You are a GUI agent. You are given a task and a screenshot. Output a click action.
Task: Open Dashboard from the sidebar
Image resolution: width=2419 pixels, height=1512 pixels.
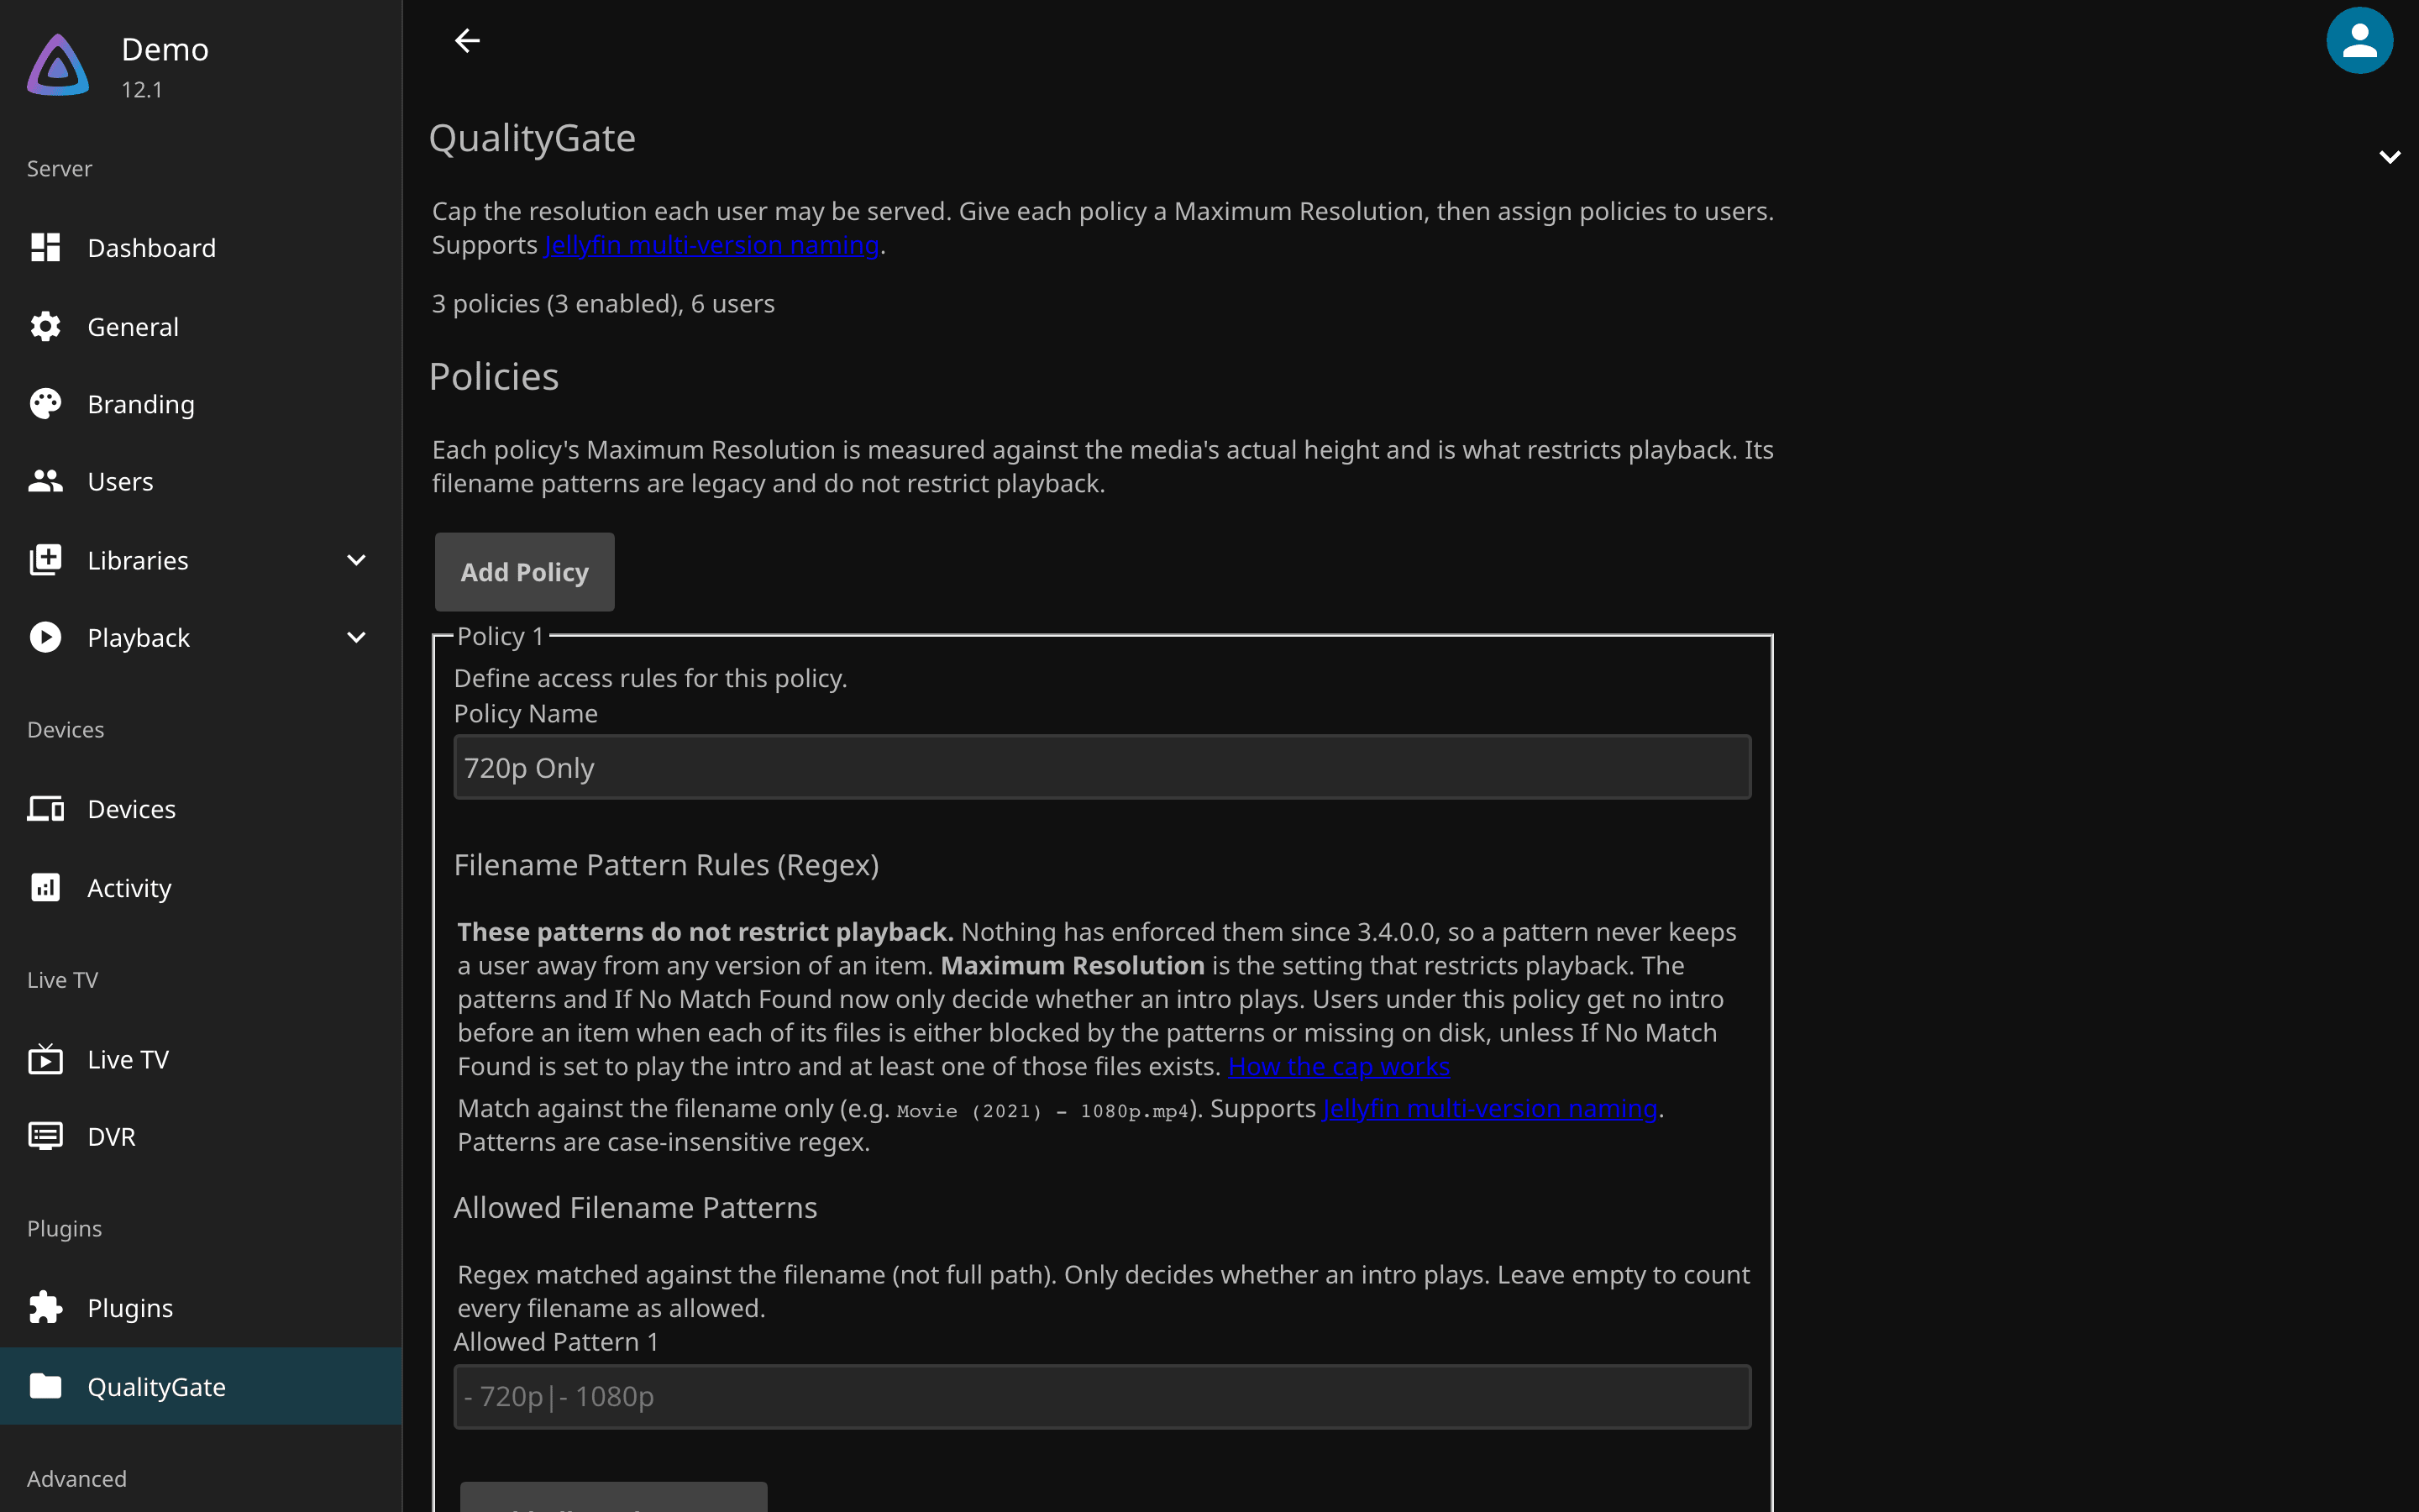(201, 247)
